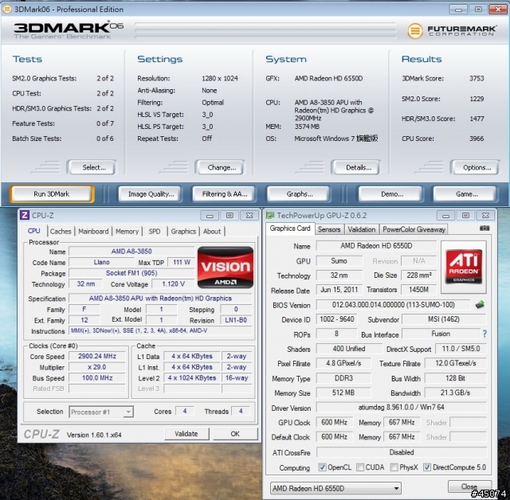The height and width of the screenshot is (500, 510).
Task: Click the Core Speed value 2900.24 MHz
Action: click(x=97, y=356)
